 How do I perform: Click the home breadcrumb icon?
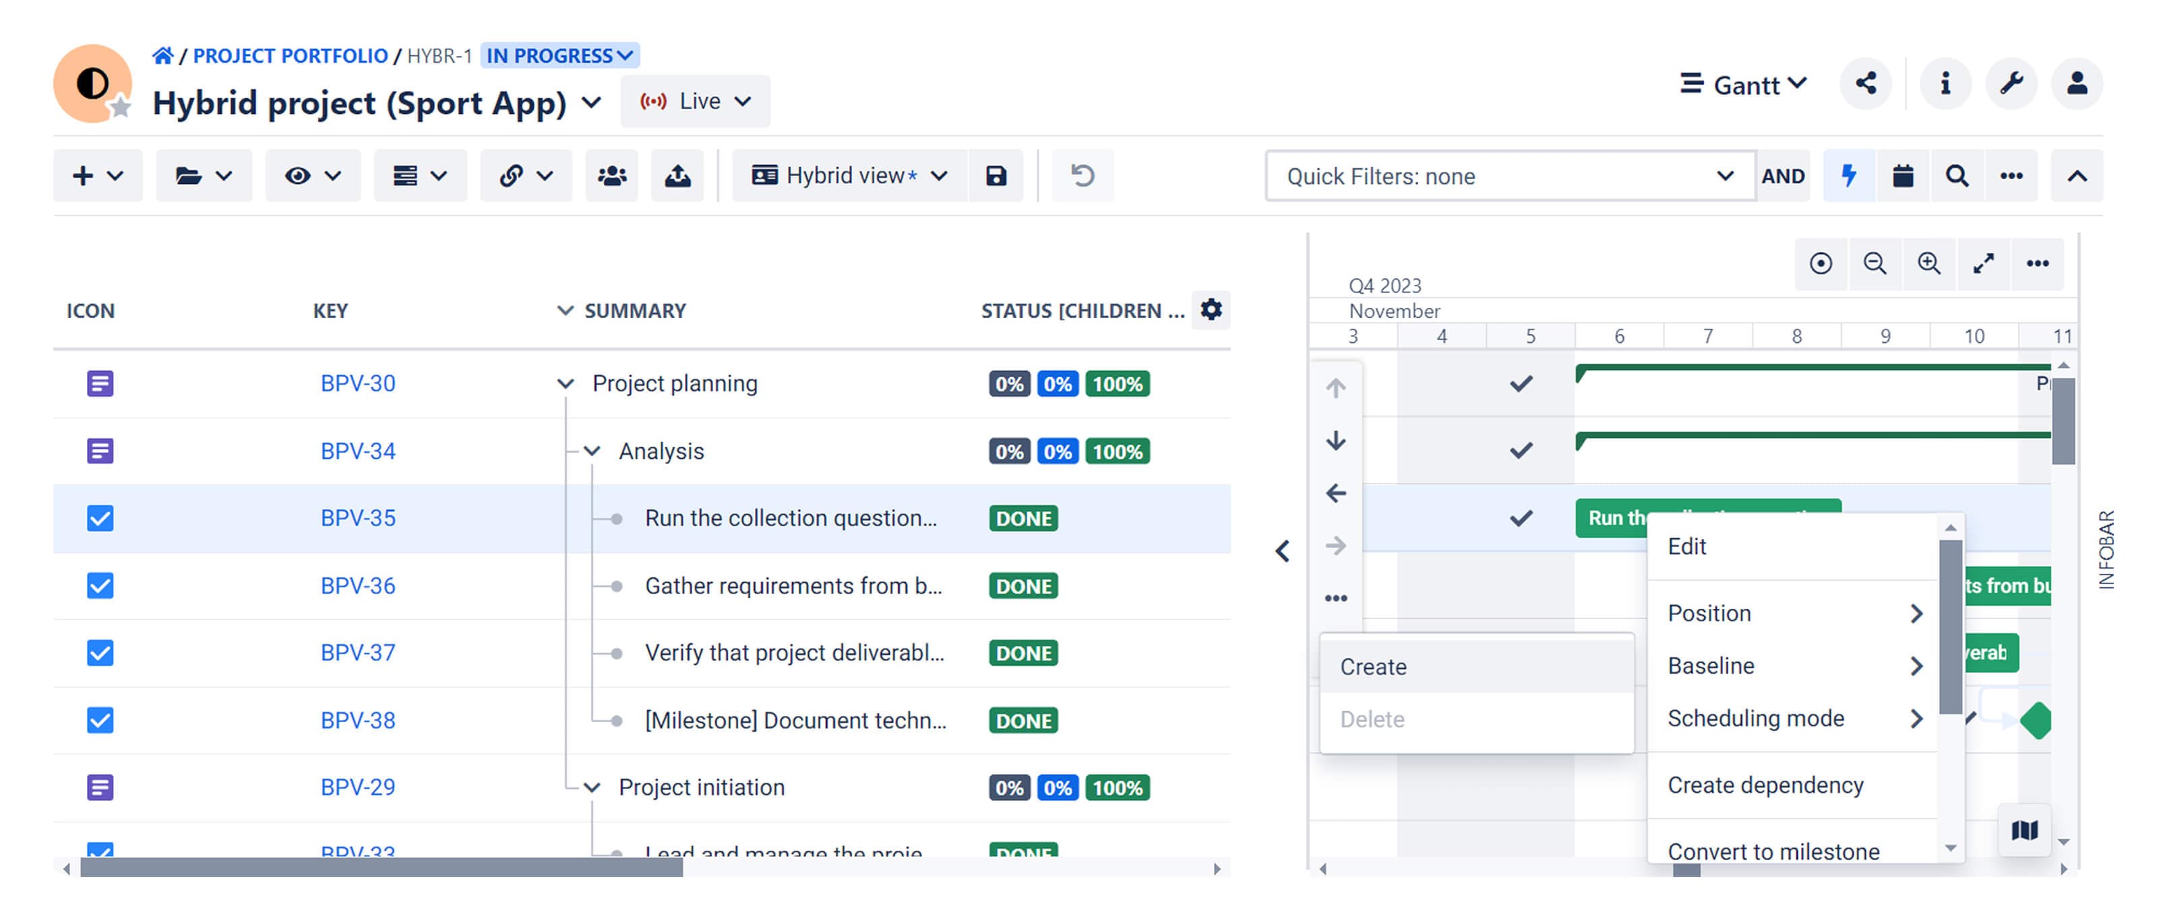(x=162, y=55)
